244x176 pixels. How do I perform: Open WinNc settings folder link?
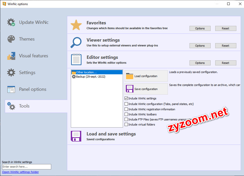pos(20,172)
